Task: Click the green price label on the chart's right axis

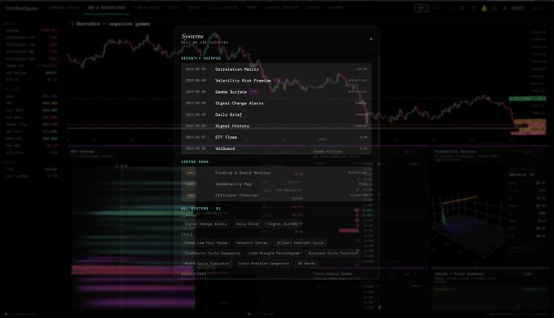Action: click(527, 99)
